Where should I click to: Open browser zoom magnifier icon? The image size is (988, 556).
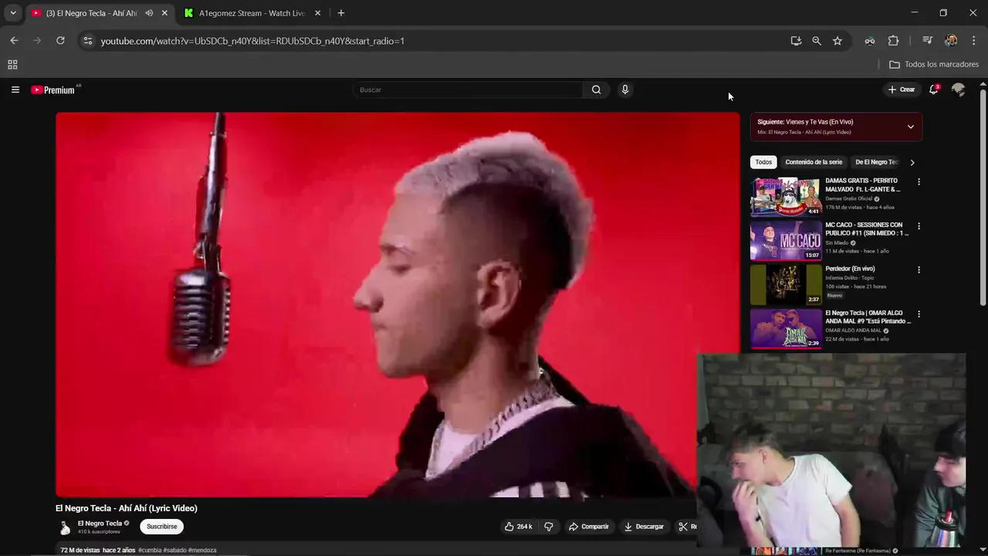[817, 41]
